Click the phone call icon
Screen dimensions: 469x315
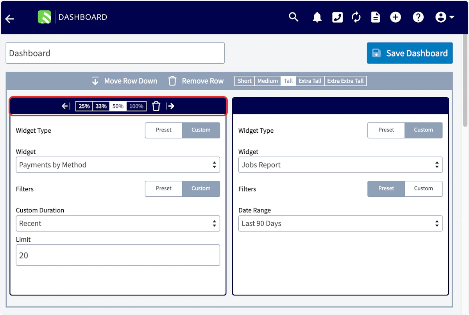click(x=337, y=17)
